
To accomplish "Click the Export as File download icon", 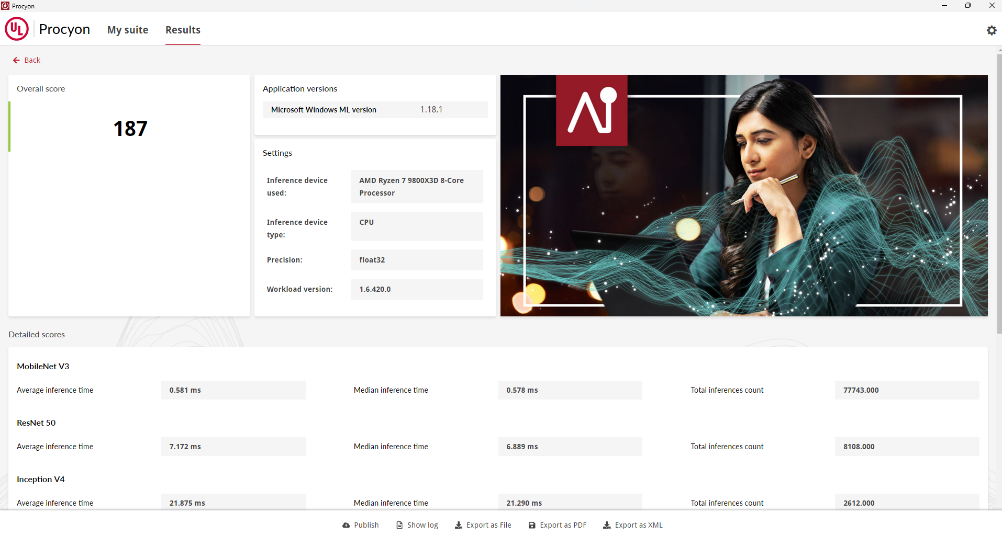I will [x=459, y=525].
